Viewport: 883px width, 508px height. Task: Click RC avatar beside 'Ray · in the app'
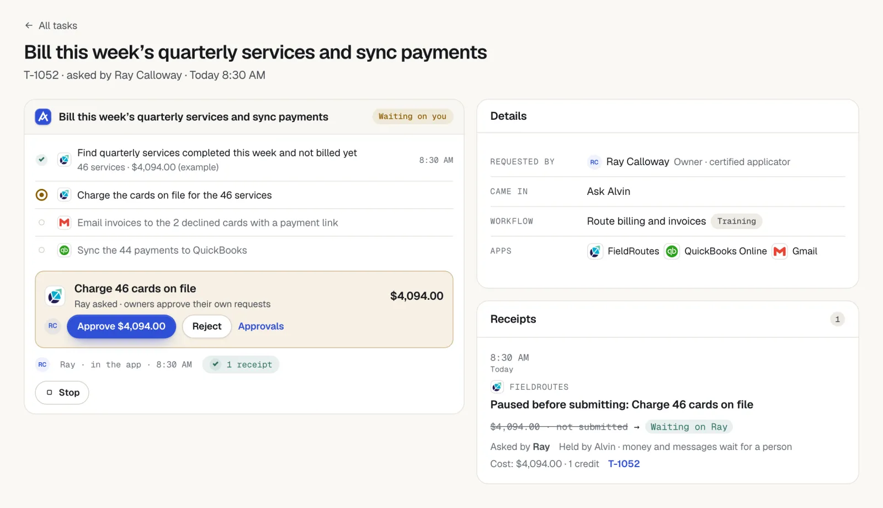pos(42,364)
